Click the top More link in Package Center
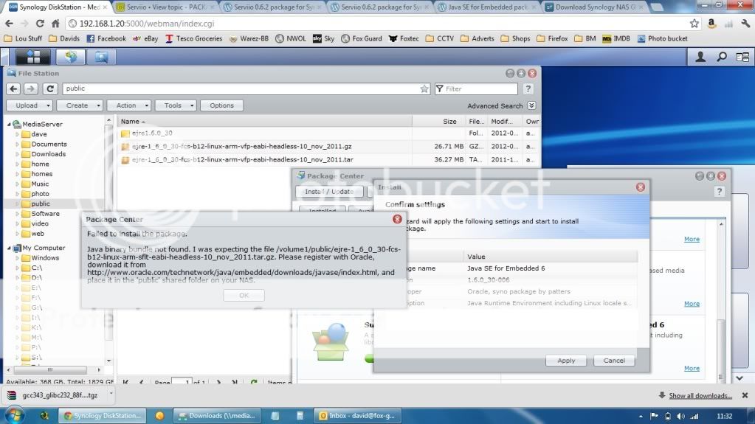This screenshot has width=755, height=424. pyautogui.click(x=692, y=239)
